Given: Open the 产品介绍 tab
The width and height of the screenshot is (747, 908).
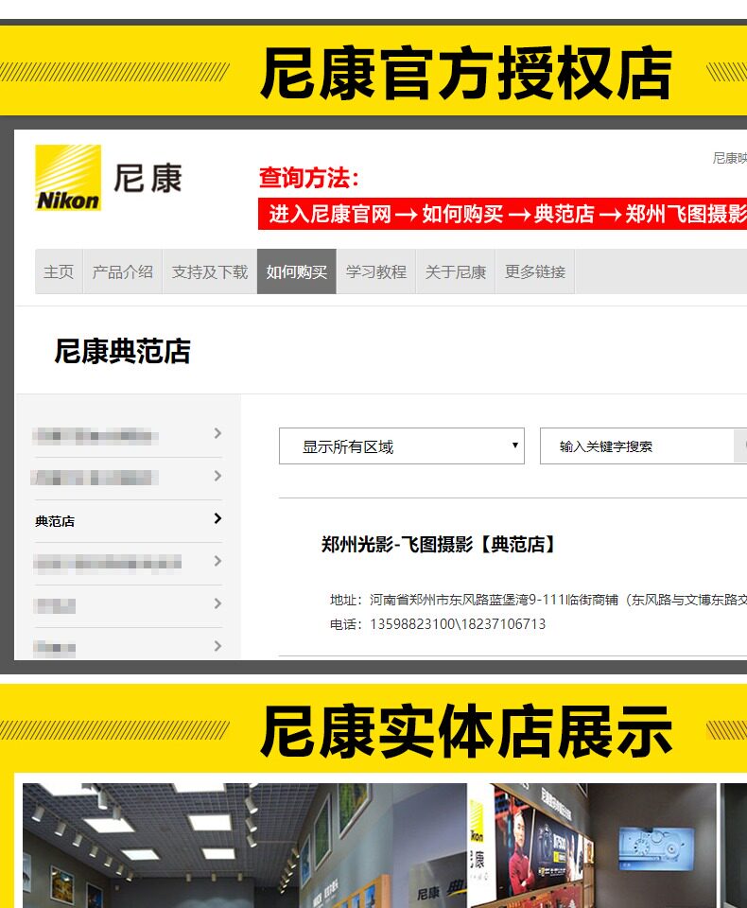Looking at the screenshot, I should point(123,271).
